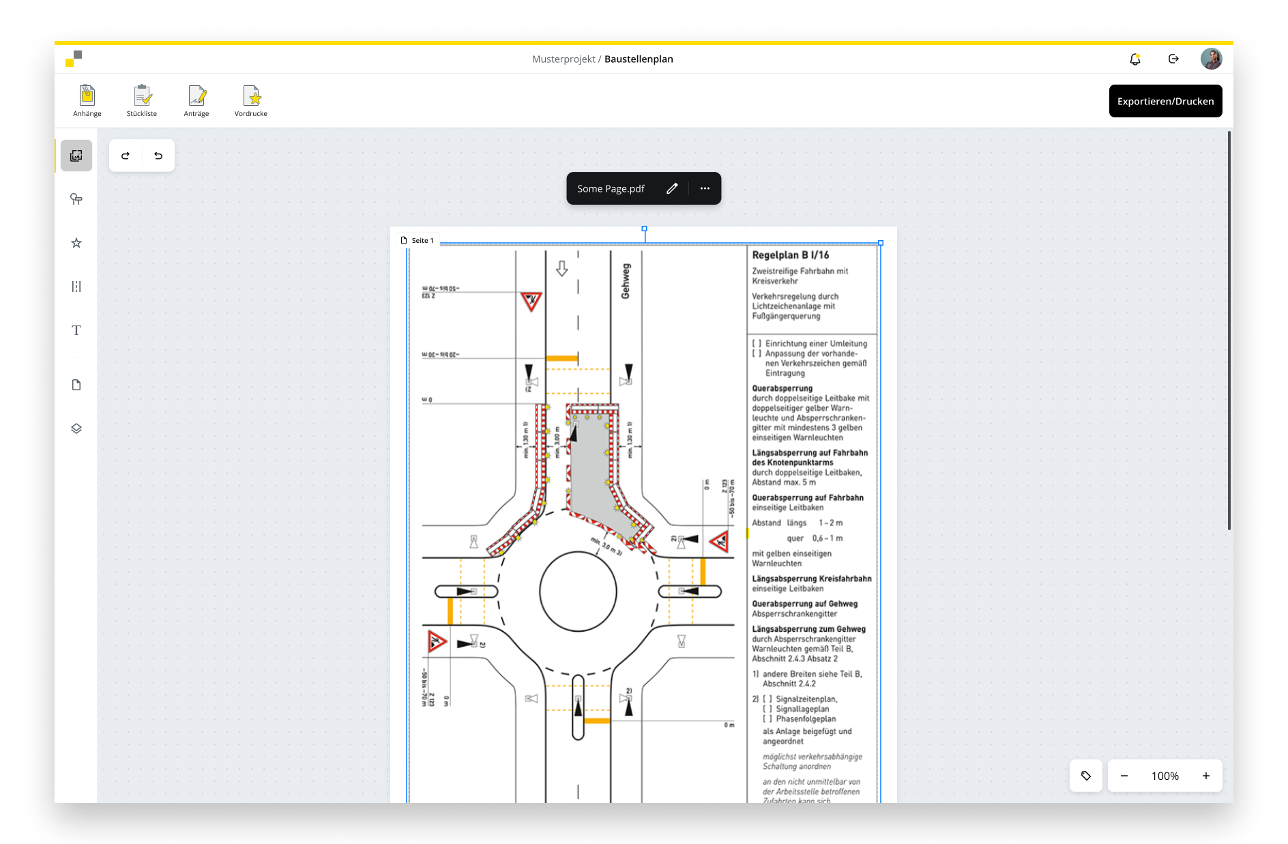Open the Anhänge attachments tool
This screenshot has height=844, width=1288.
click(x=87, y=100)
